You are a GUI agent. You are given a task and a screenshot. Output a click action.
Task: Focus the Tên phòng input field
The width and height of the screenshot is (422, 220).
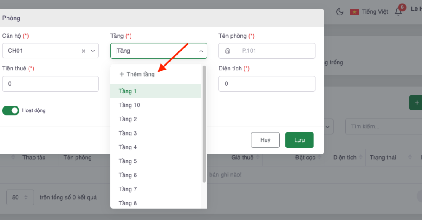click(x=275, y=51)
